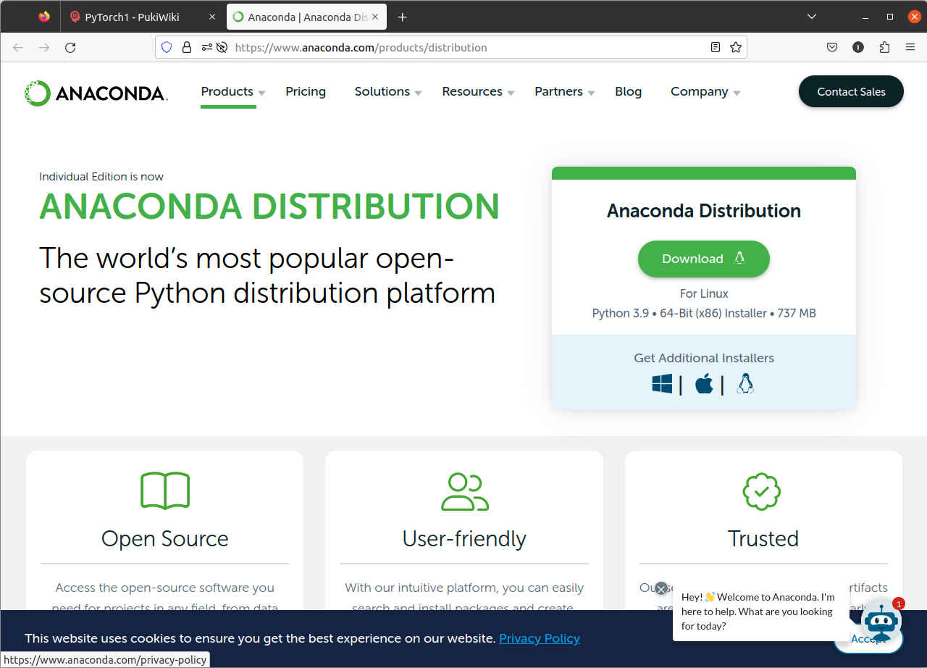Image resolution: width=927 pixels, height=668 pixels.
Task: Click the padlock site security icon
Action: (x=187, y=47)
